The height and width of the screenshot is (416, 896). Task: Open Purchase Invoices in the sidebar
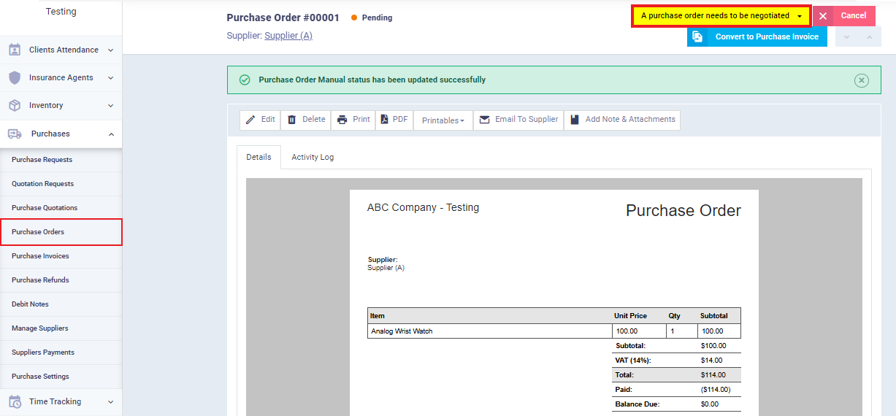click(40, 256)
